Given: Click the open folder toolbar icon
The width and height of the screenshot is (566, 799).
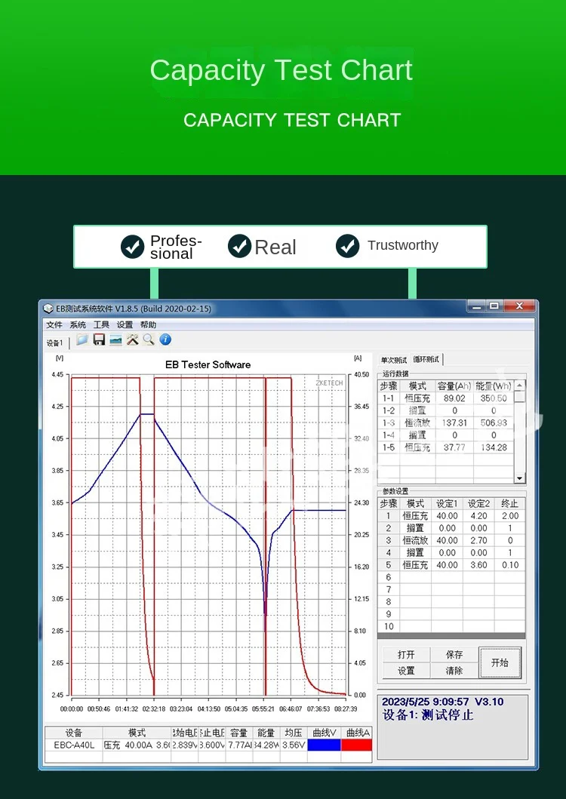Looking at the screenshot, I should point(82,340).
